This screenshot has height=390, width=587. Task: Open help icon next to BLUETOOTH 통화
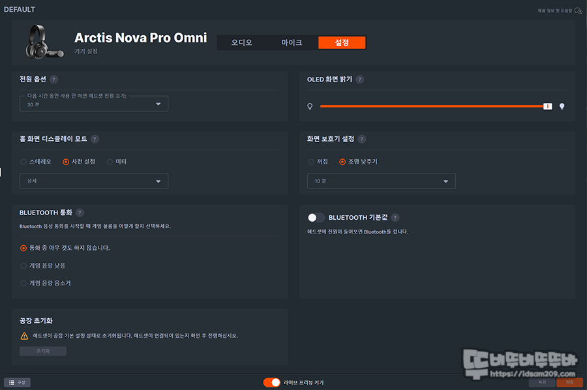[x=80, y=213]
